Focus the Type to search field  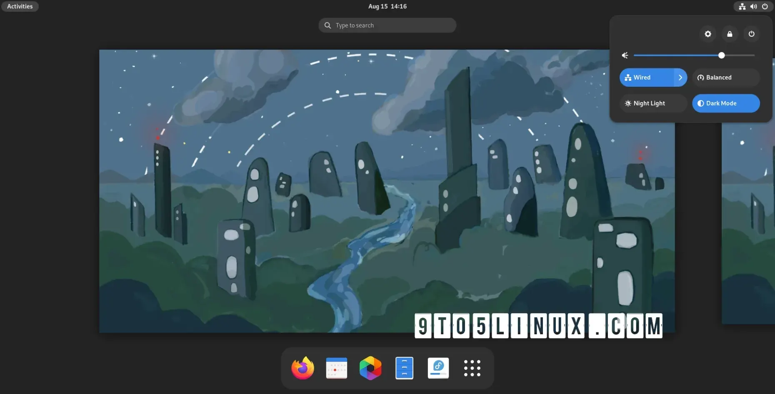(x=387, y=25)
